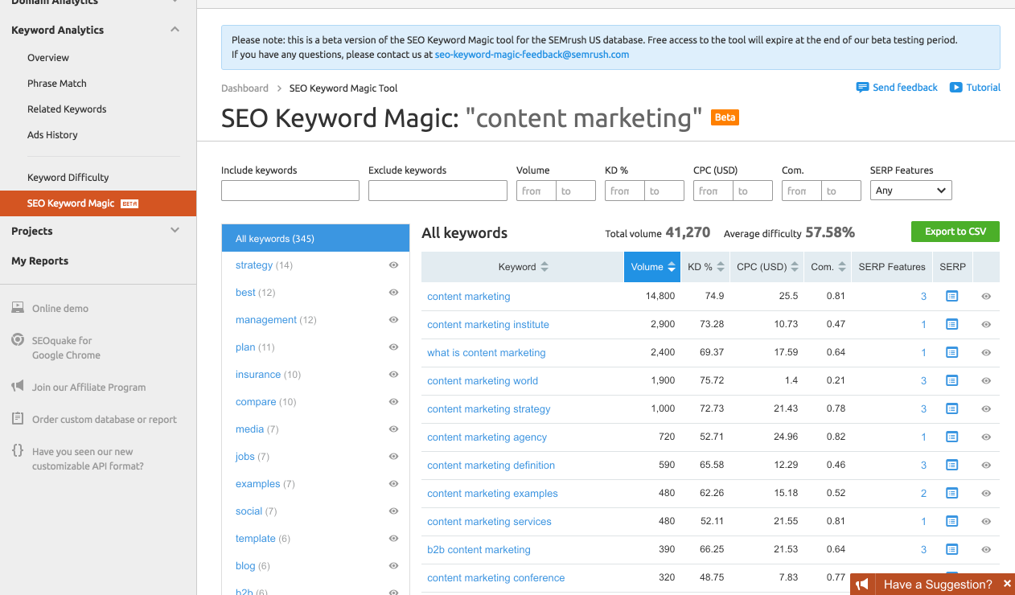Open content marketing conference keyword link
Image resolution: width=1015 pixels, height=595 pixels.
[x=496, y=577]
